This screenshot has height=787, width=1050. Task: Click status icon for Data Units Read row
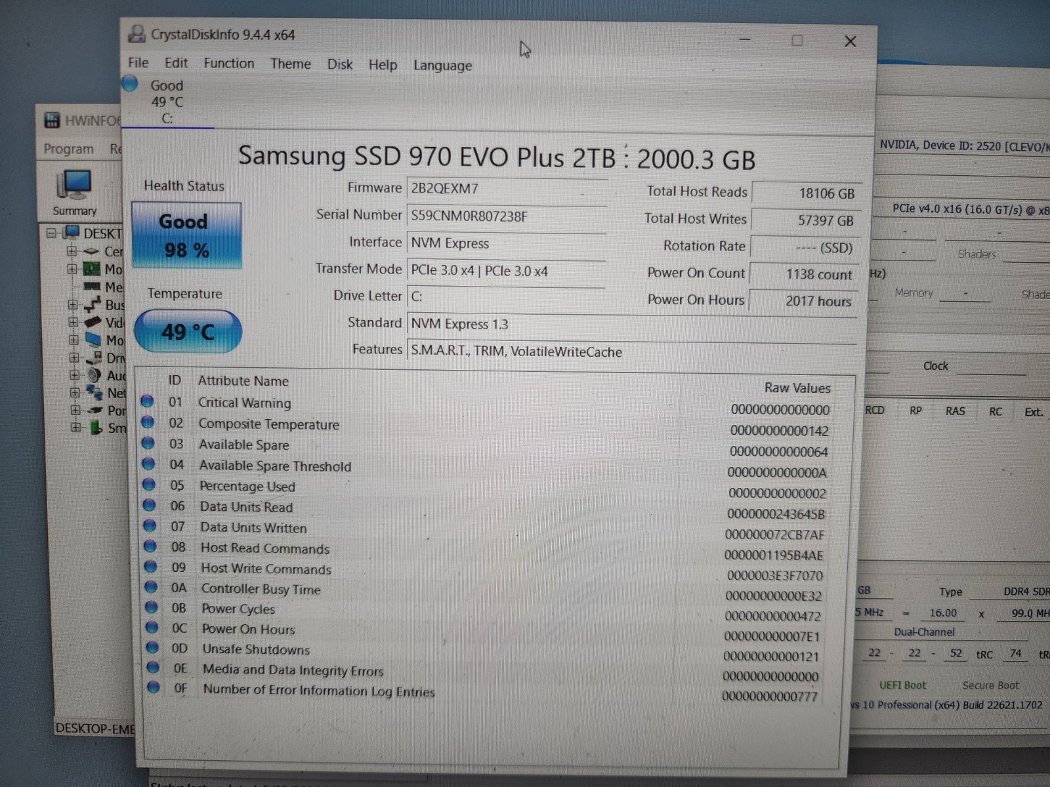tap(149, 505)
